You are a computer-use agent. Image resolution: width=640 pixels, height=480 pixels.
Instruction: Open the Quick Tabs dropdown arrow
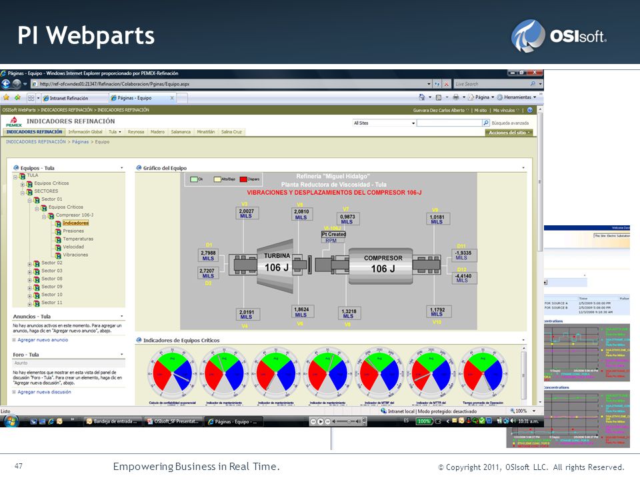[x=39, y=98]
